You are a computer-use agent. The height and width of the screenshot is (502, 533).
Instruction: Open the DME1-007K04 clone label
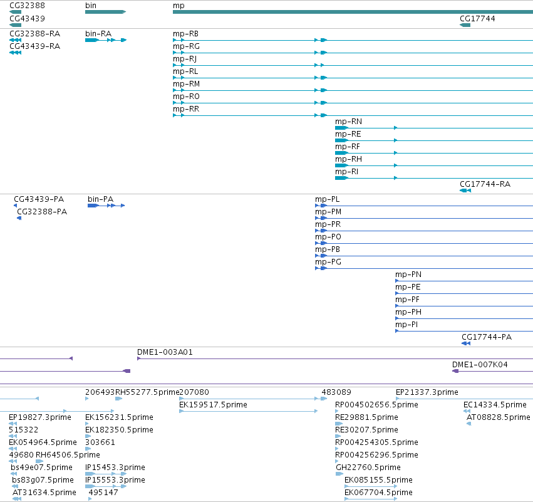click(480, 365)
